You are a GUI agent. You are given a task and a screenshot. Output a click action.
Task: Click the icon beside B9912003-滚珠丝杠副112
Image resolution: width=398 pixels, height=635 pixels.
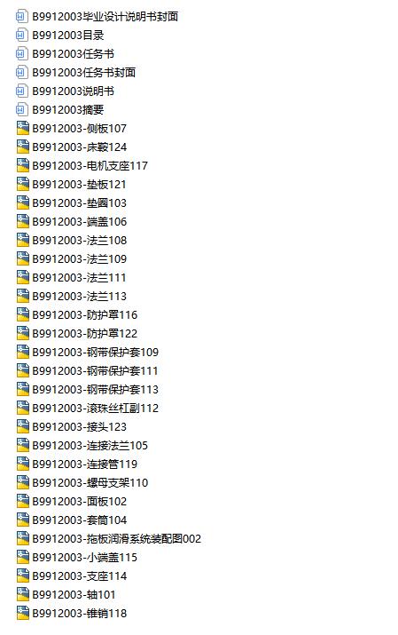pos(23,408)
